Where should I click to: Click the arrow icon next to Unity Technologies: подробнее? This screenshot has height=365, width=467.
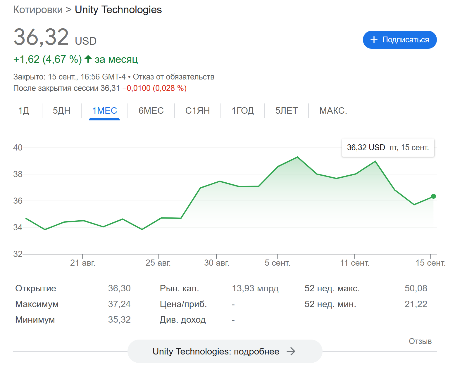tap(291, 351)
